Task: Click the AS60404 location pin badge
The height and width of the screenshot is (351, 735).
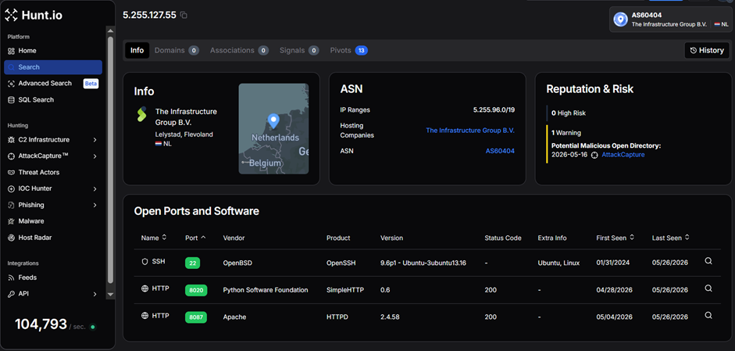Action: coord(621,20)
